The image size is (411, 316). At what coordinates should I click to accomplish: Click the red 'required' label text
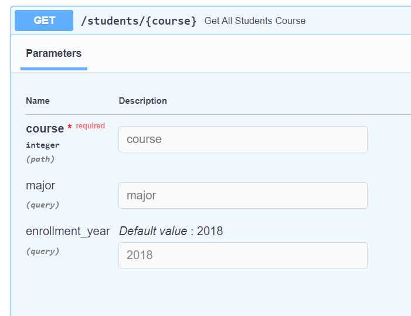(90, 126)
